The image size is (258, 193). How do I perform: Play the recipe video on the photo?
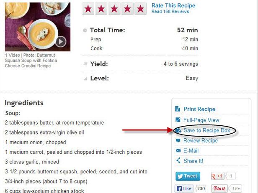pos(61,42)
